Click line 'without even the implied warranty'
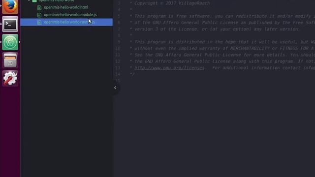Image resolution: width=315 pixels, height=177 pixels. point(222,48)
